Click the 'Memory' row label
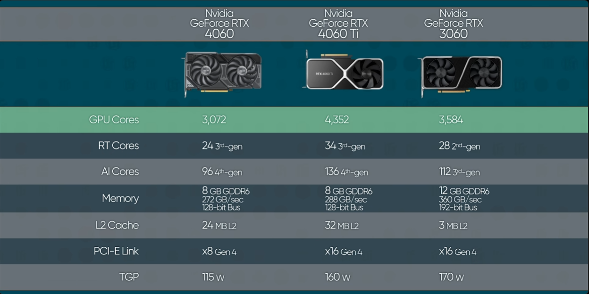The width and height of the screenshot is (589, 294). tap(120, 198)
